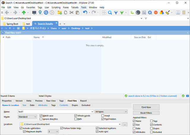Switch to the Spirng Boot tab

tap(11, 24)
